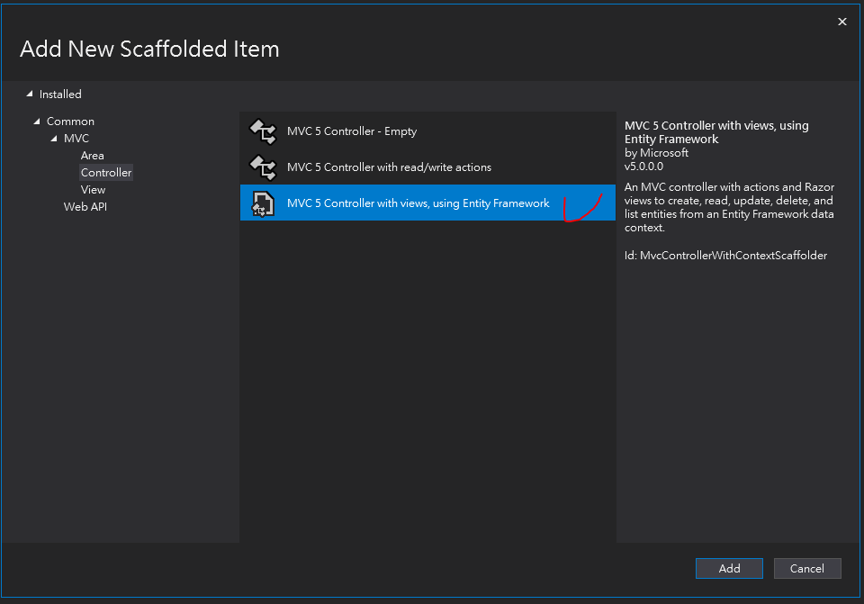
Task: Select the Web API category
Action: (x=85, y=207)
